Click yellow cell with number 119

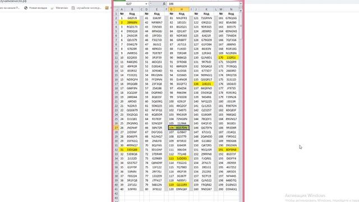pyautogui.click(x=171, y=185)
